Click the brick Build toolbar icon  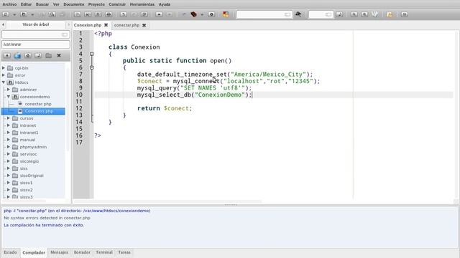click(x=193, y=14)
